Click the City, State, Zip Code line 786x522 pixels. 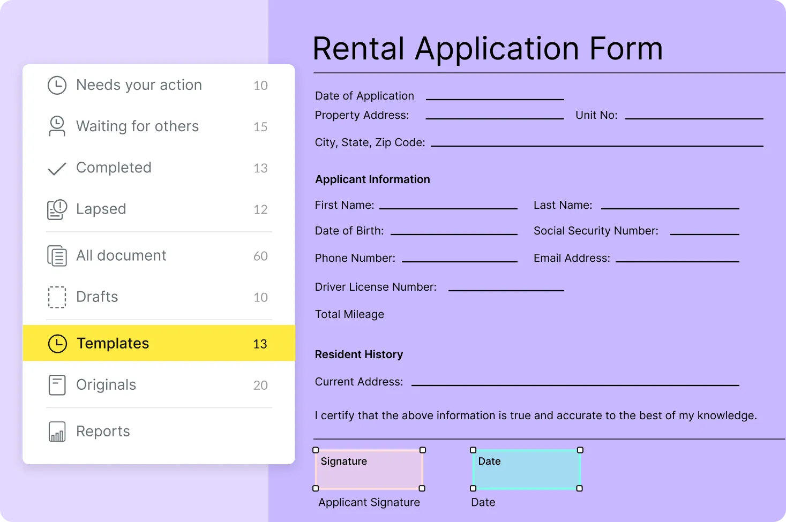(x=597, y=146)
